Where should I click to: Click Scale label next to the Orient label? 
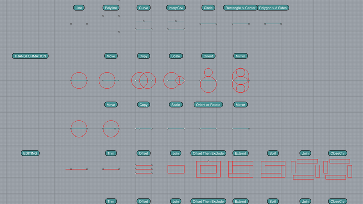pyautogui.click(x=176, y=56)
